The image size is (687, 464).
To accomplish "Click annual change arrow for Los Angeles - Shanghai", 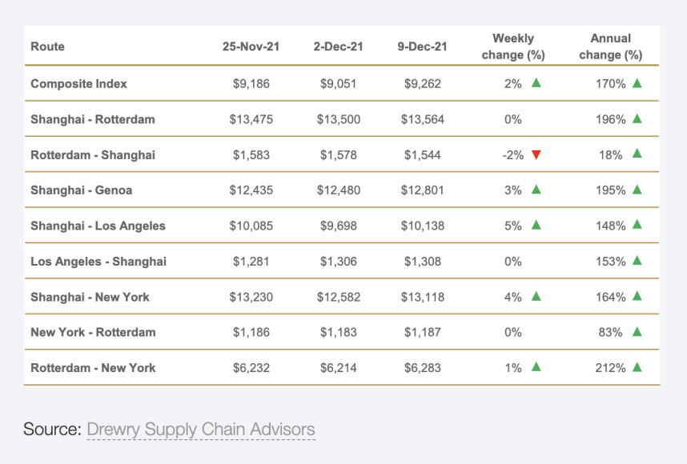I will (637, 261).
